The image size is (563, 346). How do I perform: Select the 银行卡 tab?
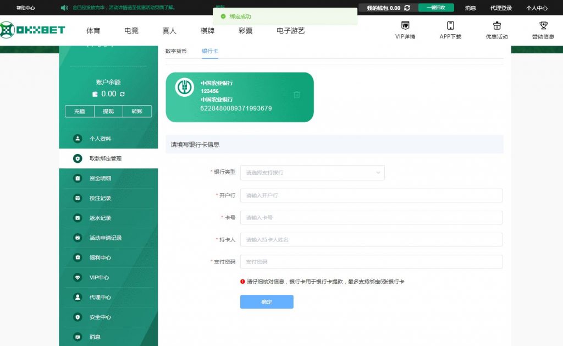tap(210, 51)
